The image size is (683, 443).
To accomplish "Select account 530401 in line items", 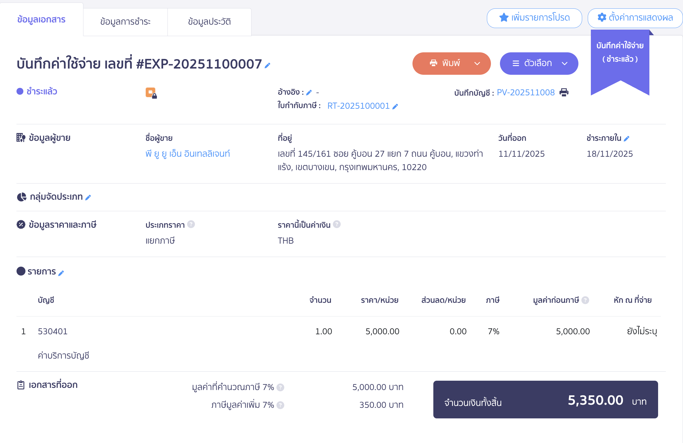I will [x=53, y=331].
